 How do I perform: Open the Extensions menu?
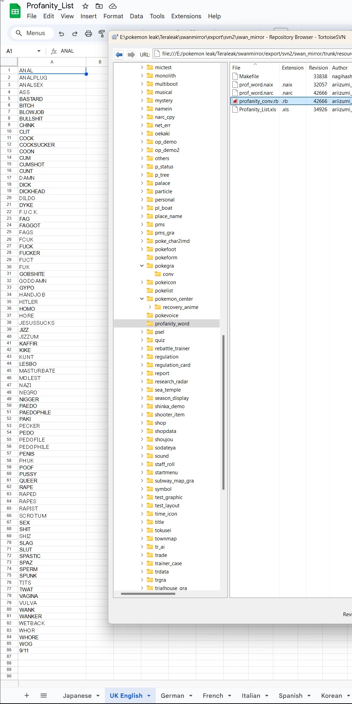pyautogui.click(x=186, y=16)
